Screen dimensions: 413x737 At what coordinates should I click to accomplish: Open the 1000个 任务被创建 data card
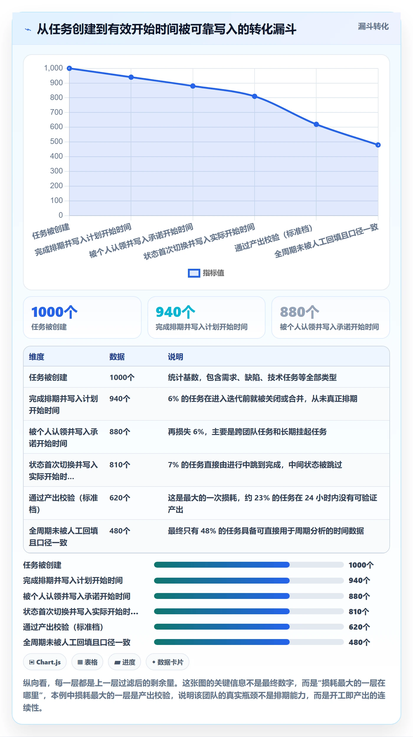pyautogui.click(x=82, y=317)
